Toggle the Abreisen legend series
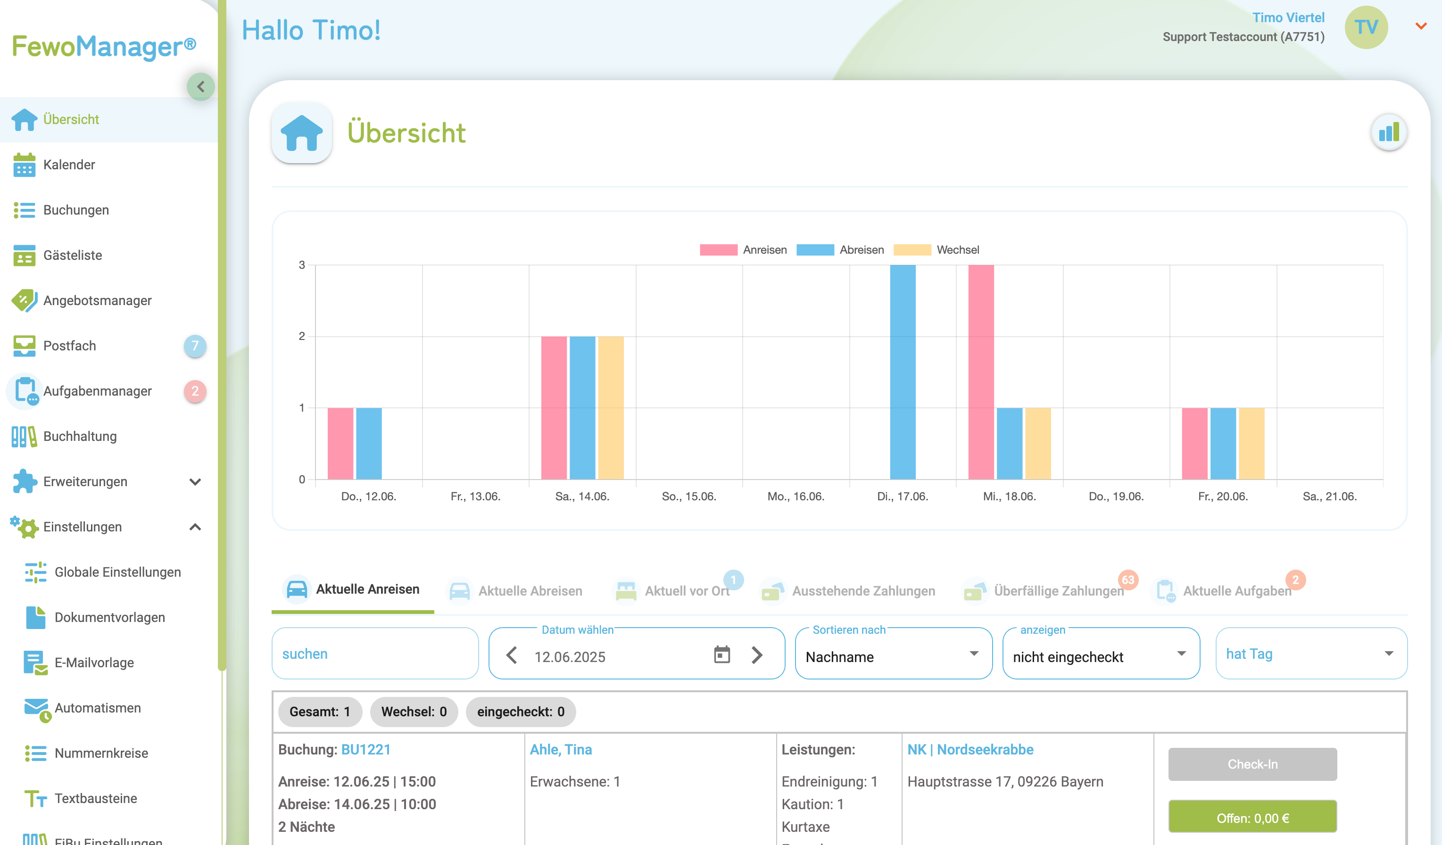This screenshot has width=1442, height=845. [839, 250]
